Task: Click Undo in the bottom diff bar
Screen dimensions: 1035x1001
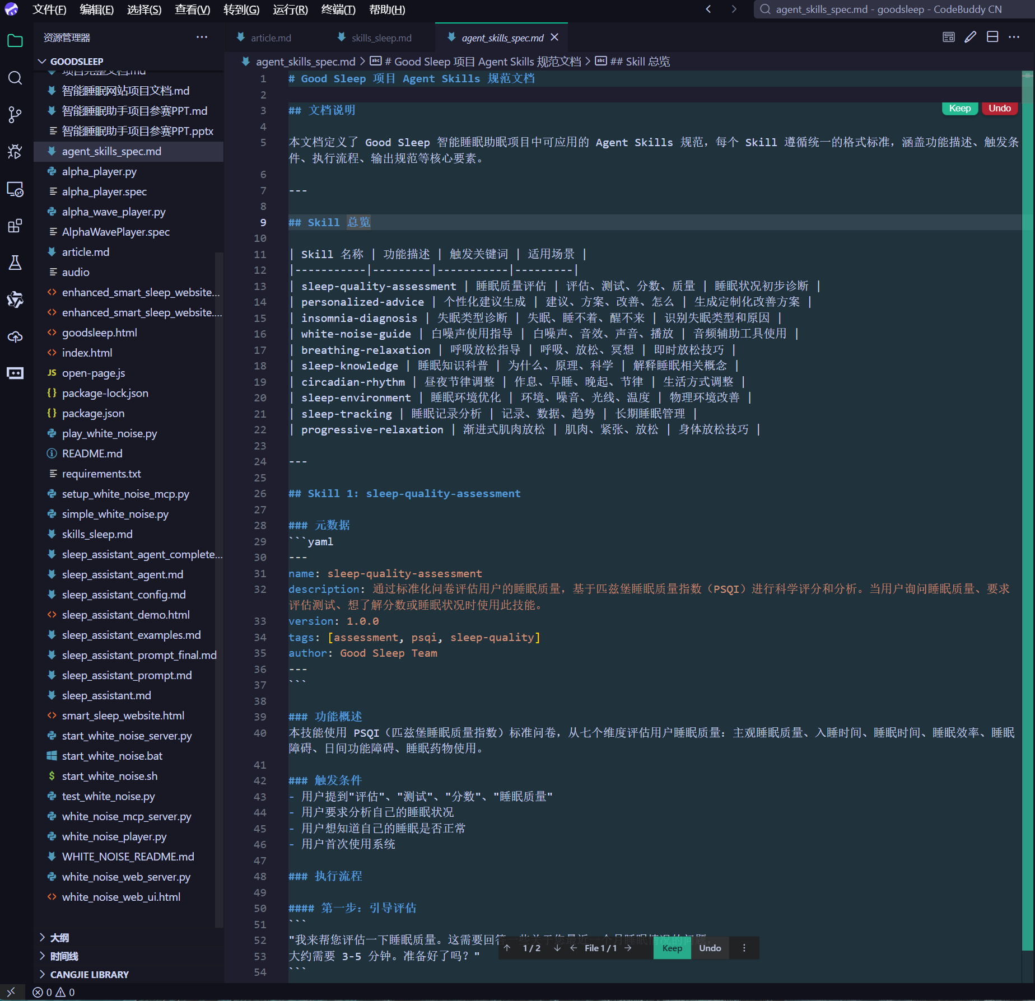Action: click(x=710, y=948)
